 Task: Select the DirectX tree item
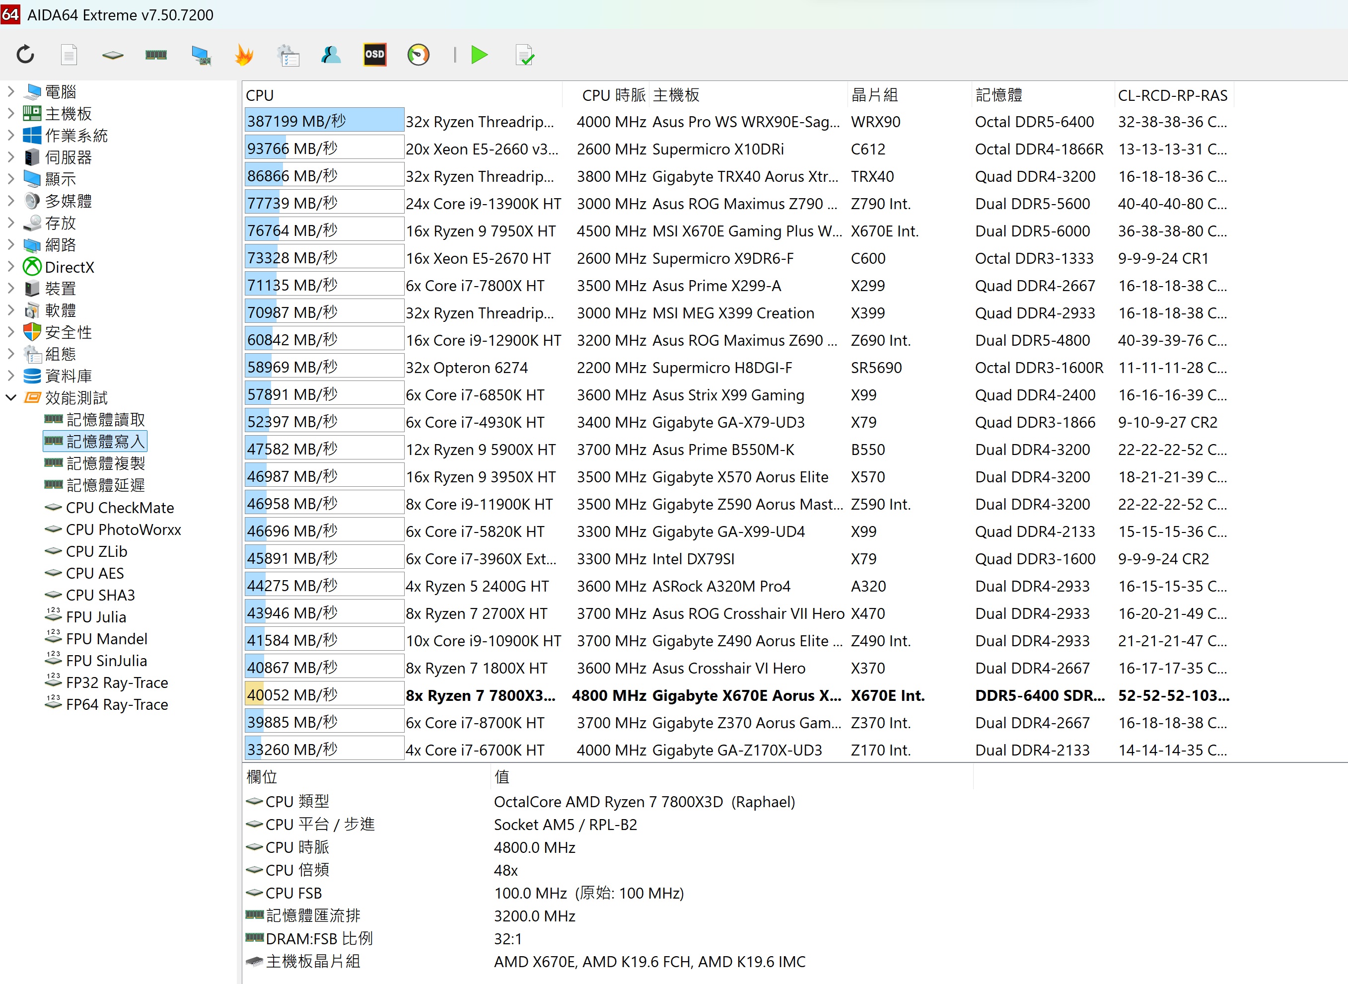coord(59,267)
